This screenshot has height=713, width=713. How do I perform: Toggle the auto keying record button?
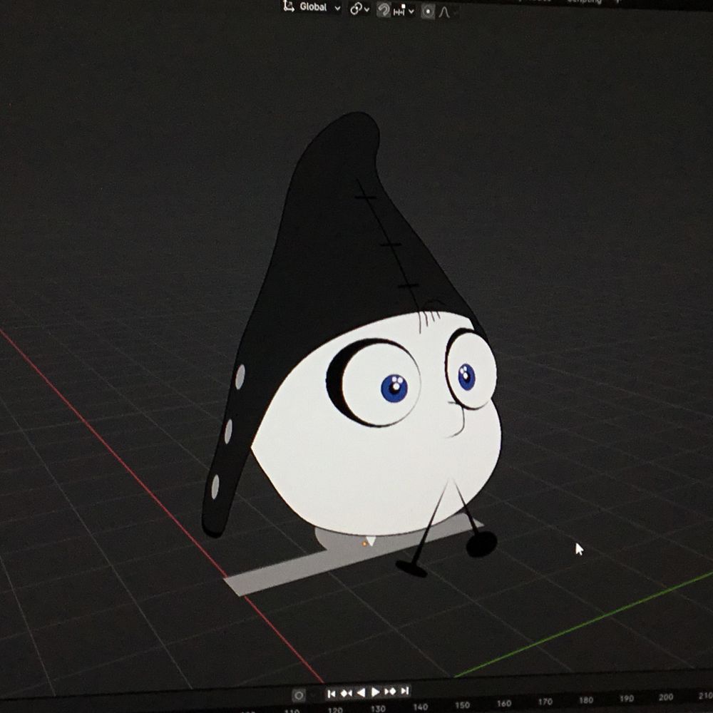[x=299, y=695]
